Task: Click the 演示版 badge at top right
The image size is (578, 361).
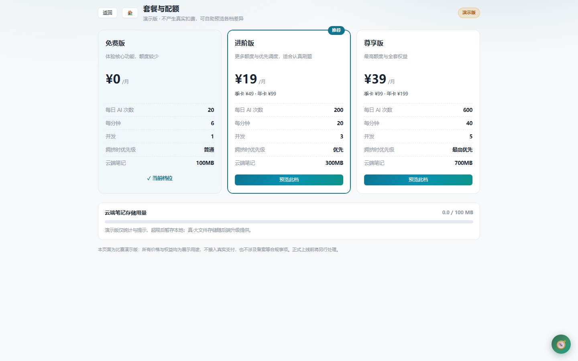Action: coord(469,13)
